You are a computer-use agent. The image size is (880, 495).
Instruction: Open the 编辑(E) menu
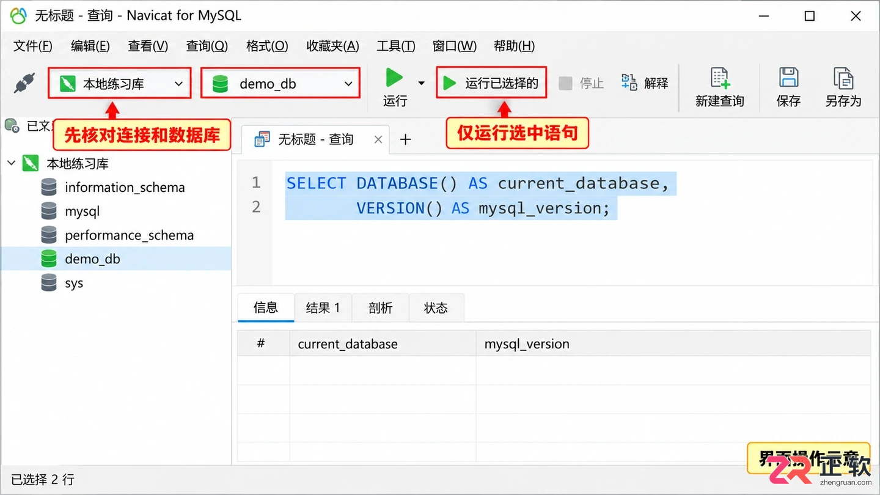(90, 46)
